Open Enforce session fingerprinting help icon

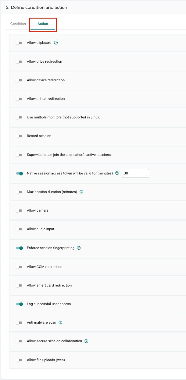pyautogui.click(x=79, y=248)
